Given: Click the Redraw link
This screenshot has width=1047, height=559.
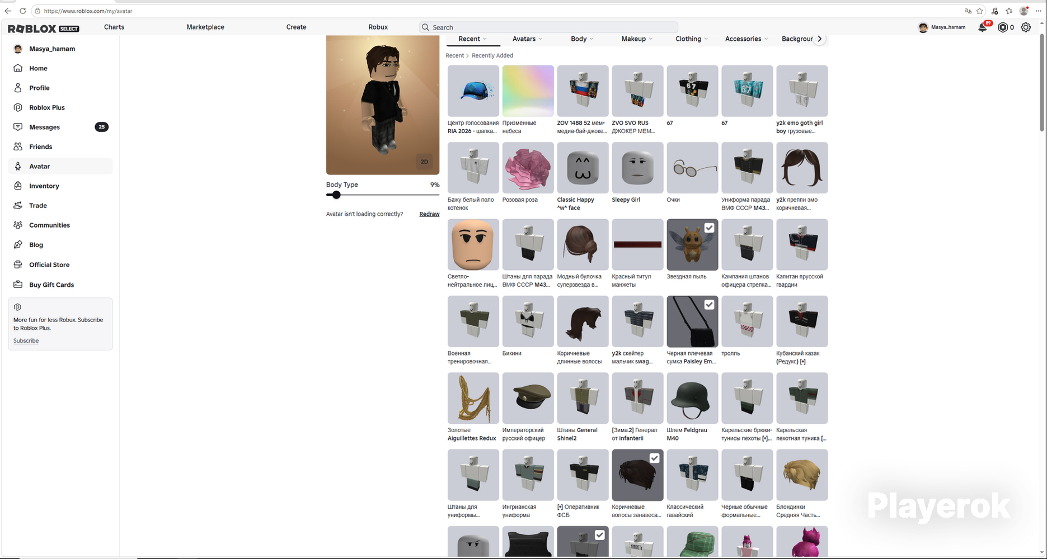Looking at the screenshot, I should click(x=429, y=214).
